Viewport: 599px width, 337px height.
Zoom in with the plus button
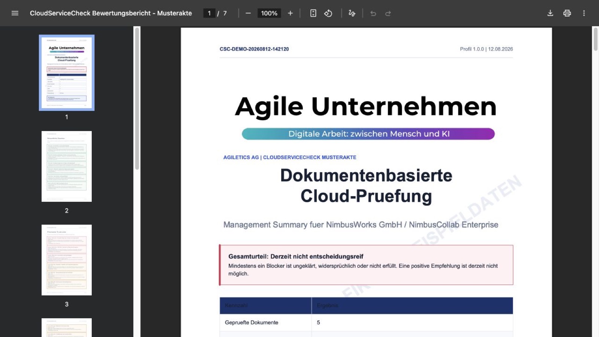(290, 13)
